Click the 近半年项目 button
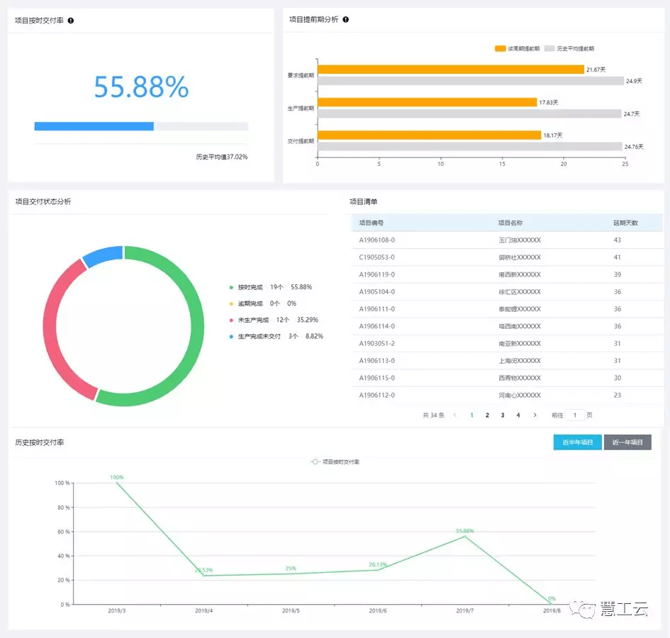The image size is (670, 638). (x=577, y=442)
